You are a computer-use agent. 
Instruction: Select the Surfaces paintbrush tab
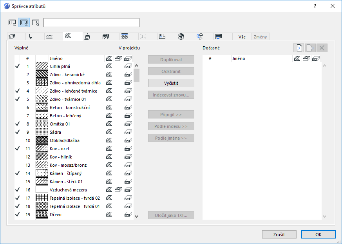point(87,36)
